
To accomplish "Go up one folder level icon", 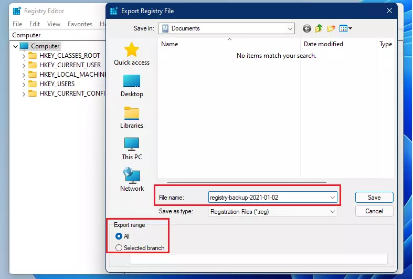I will click(x=319, y=28).
